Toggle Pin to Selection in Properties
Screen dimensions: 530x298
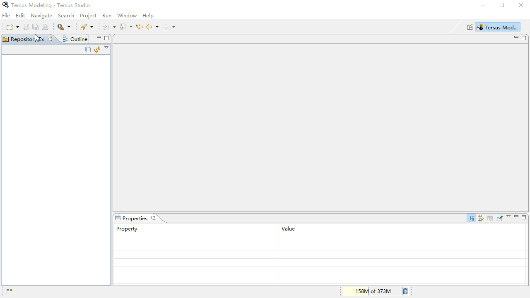tap(499, 218)
